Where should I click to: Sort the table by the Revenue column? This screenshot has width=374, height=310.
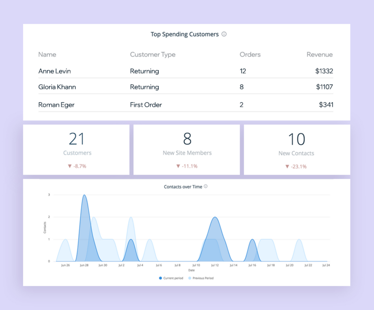tap(320, 55)
